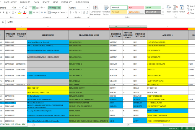This screenshot has height=130, width=195.
Task: Click the AutoSum sigma icon
Action: [188, 6]
